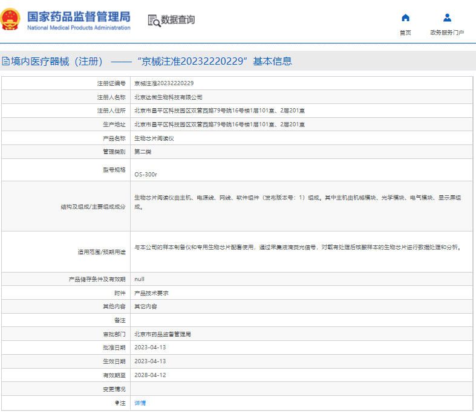Click the bullet icon beside 注
Viewport: 476px width, 414px height.
[x=117, y=403]
